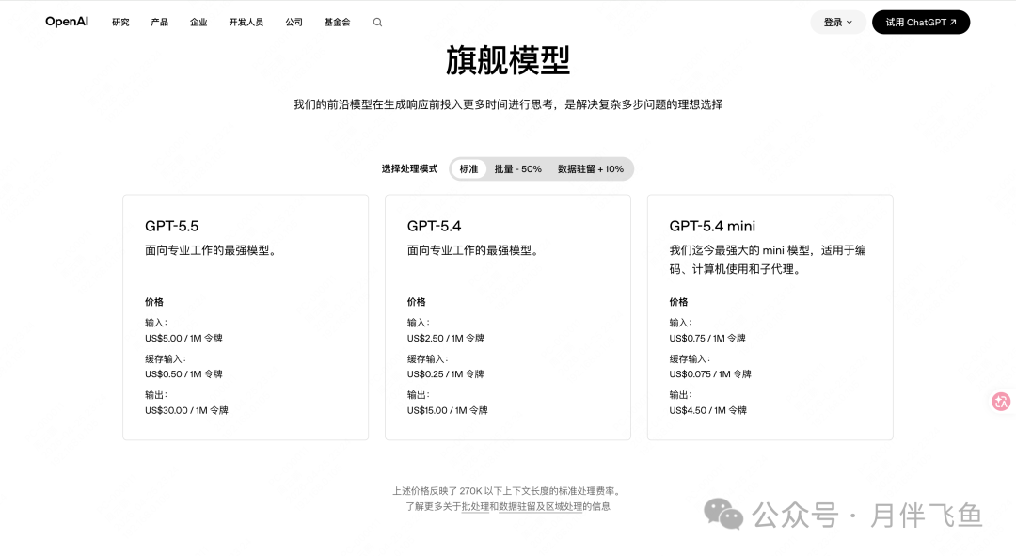The image size is (1016, 556).
Task: Click the GPT-5.4 mini card title
Action: [x=712, y=226]
